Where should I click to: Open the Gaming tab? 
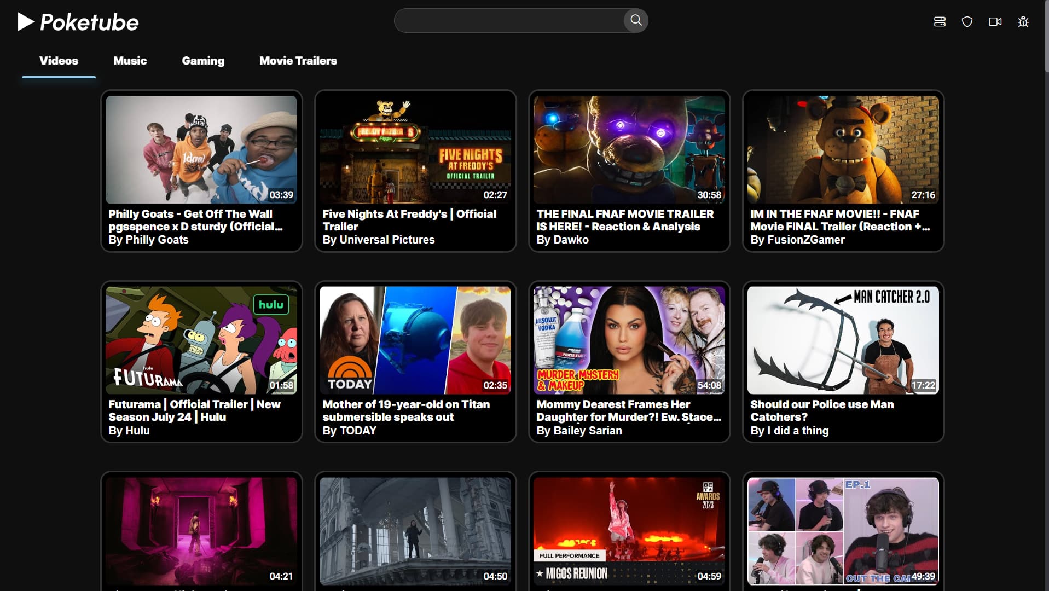click(x=203, y=61)
